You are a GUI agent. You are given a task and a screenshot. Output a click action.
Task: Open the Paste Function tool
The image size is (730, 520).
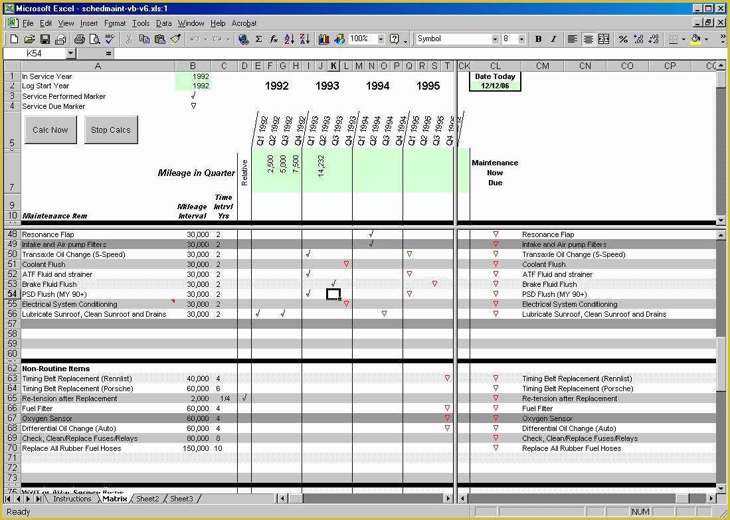click(273, 39)
